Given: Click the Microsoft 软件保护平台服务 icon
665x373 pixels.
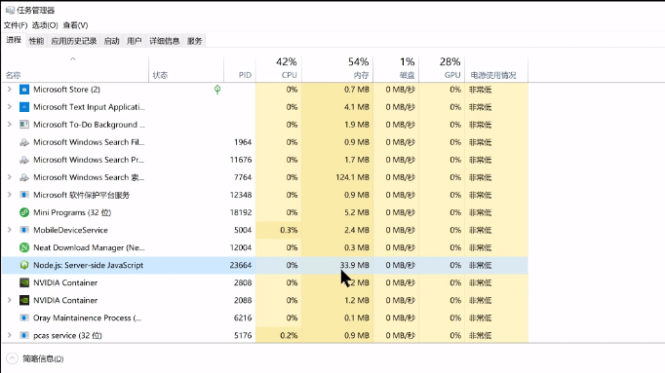Looking at the screenshot, I should 24,195.
